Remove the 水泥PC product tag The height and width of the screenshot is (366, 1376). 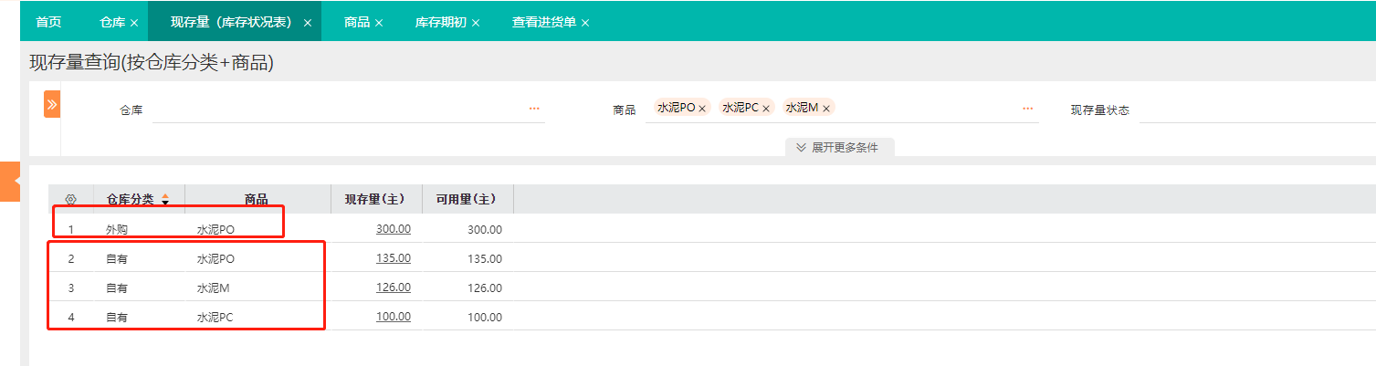766,109
